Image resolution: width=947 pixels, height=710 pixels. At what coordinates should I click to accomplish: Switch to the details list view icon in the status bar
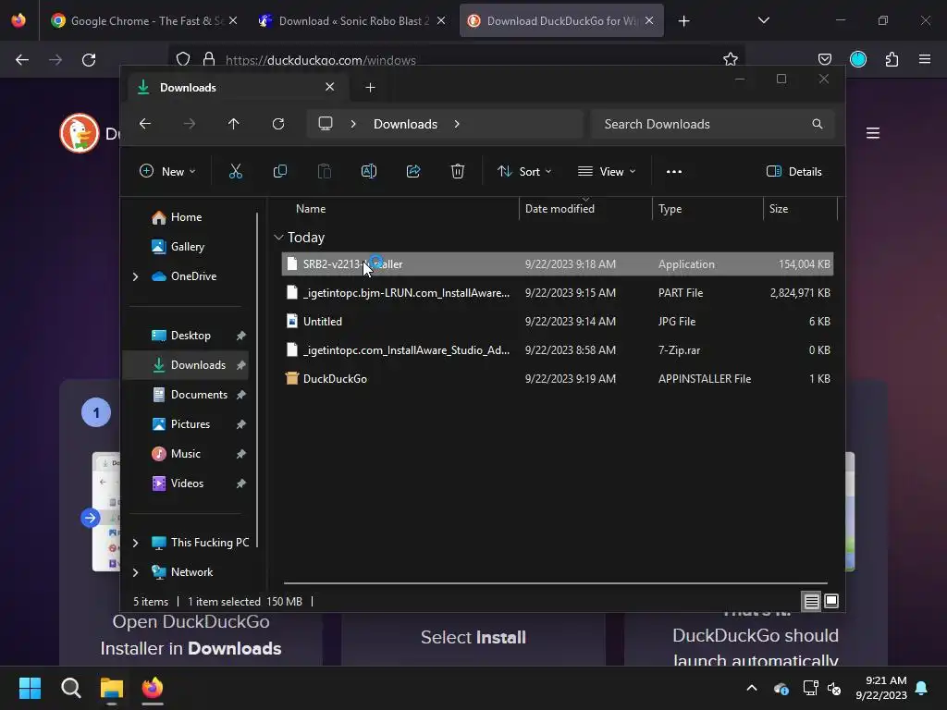pos(811,601)
